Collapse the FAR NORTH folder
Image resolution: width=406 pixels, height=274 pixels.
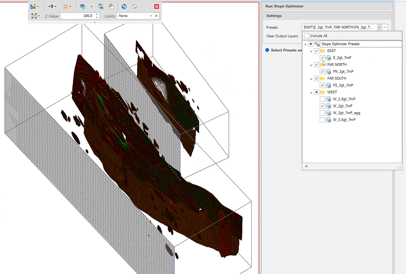click(311, 65)
